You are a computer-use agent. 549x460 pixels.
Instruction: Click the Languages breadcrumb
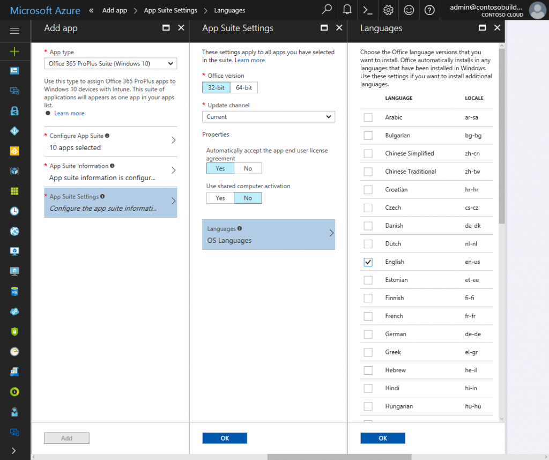click(x=229, y=10)
